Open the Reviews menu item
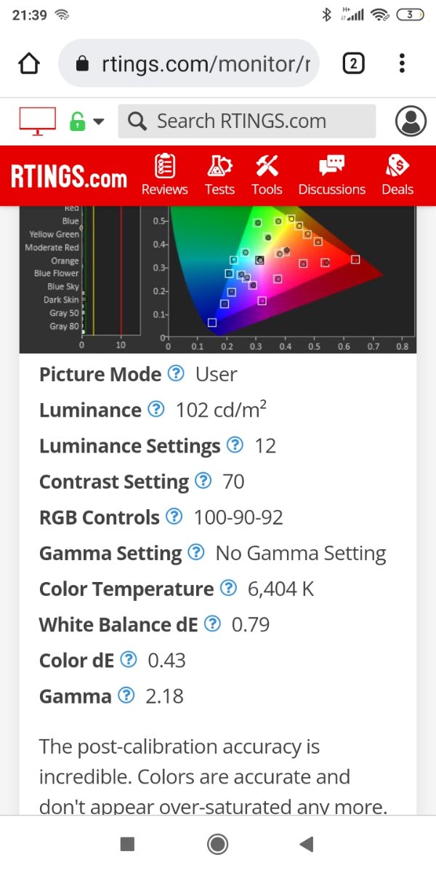This screenshot has height=873, width=436. 165,175
